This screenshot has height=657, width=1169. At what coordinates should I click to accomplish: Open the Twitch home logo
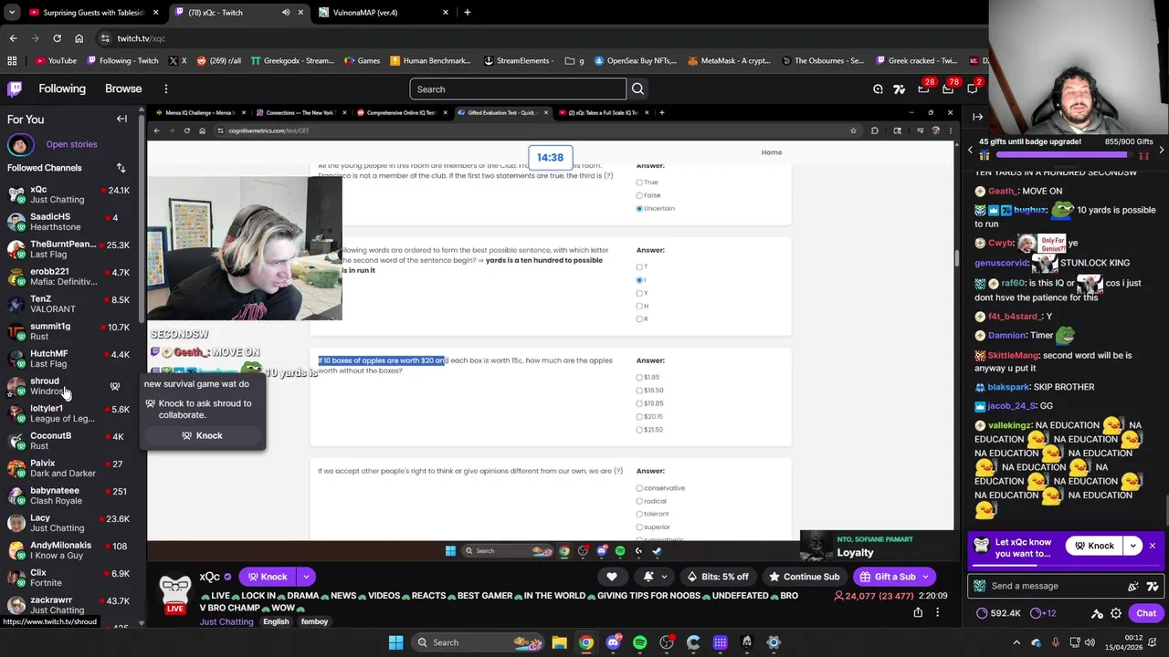(15, 89)
